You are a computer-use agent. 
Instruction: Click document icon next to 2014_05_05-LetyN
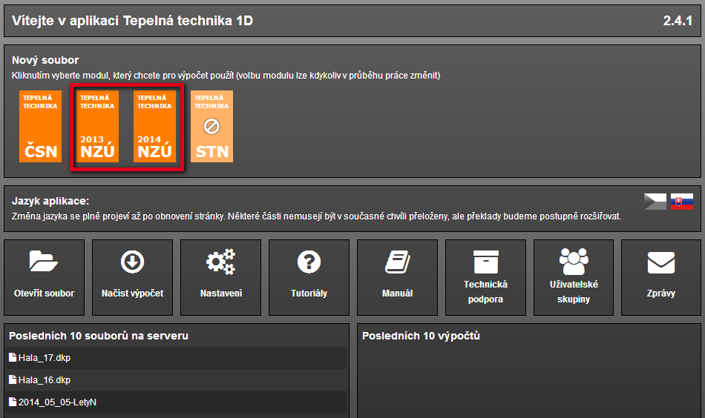coord(13,402)
